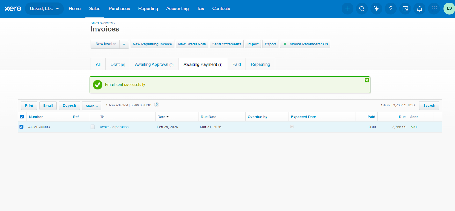Click the Send Statements button
This screenshot has height=211, width=455.
point(227,44)
